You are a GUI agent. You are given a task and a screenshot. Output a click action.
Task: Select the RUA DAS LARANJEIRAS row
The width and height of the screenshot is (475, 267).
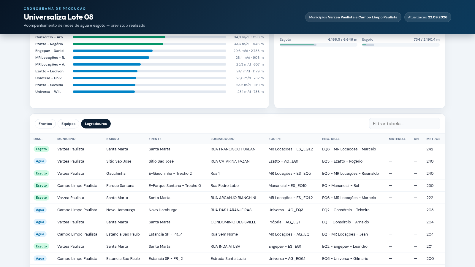pos(237,210)
